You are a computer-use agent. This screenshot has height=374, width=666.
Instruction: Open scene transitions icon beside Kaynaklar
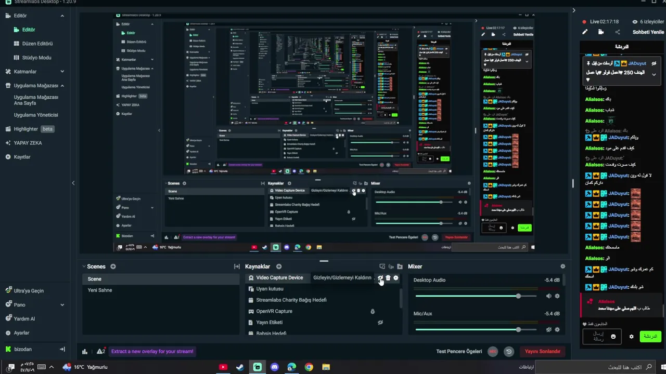237,266
